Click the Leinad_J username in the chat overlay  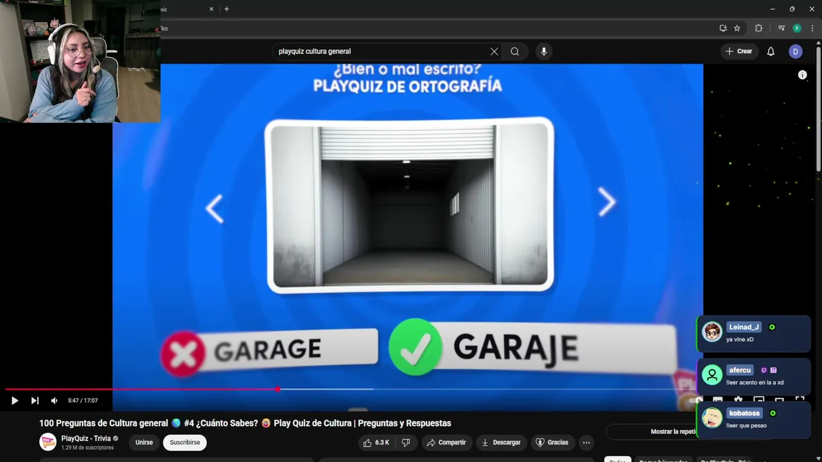point(744,327)
